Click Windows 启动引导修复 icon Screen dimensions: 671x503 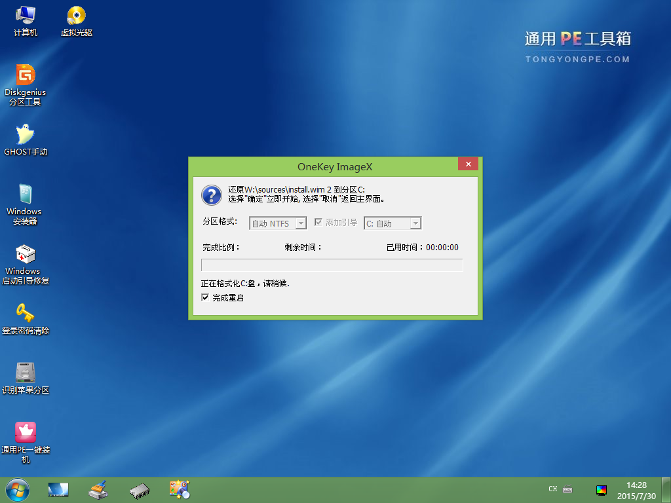(26, 264)
